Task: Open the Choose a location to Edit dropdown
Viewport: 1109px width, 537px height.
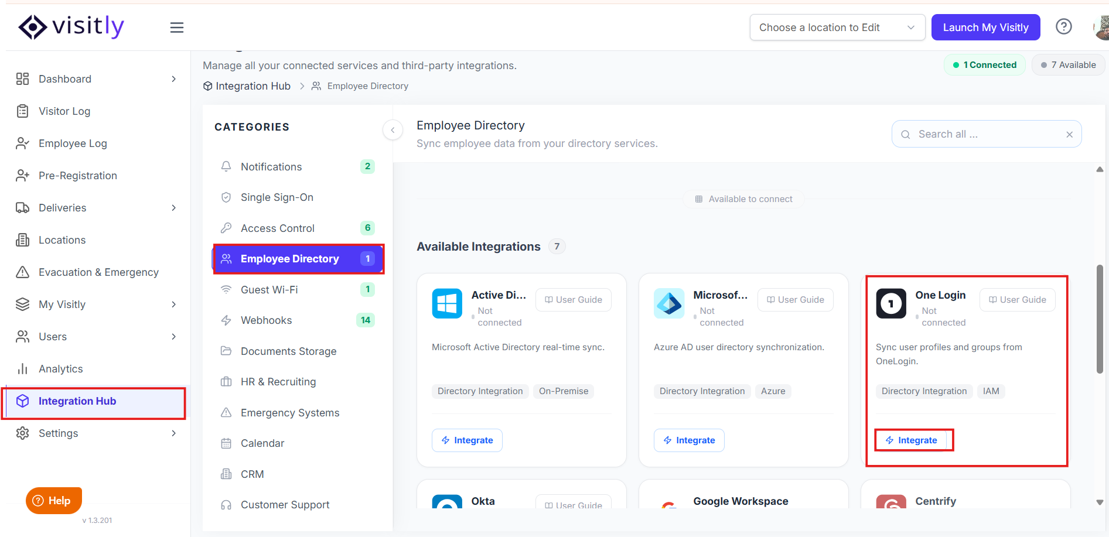Action: point(837,28)
